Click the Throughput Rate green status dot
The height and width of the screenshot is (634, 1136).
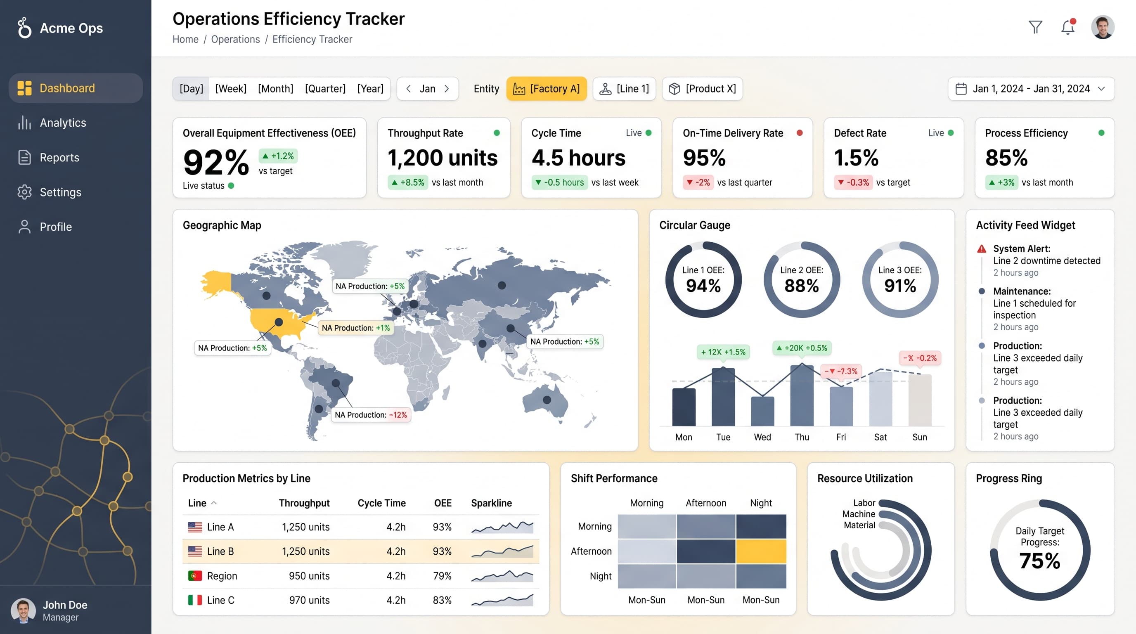pos(497,133)
